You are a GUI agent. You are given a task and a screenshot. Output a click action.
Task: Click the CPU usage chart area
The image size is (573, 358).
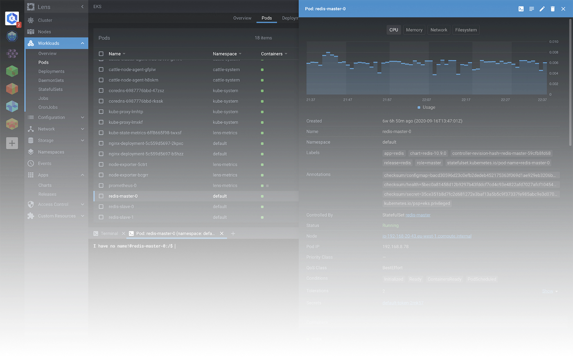point(426,68)
